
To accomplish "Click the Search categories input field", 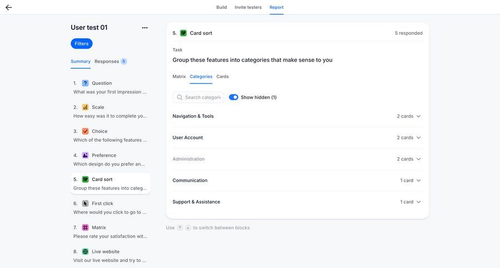I will click(202, 97).
